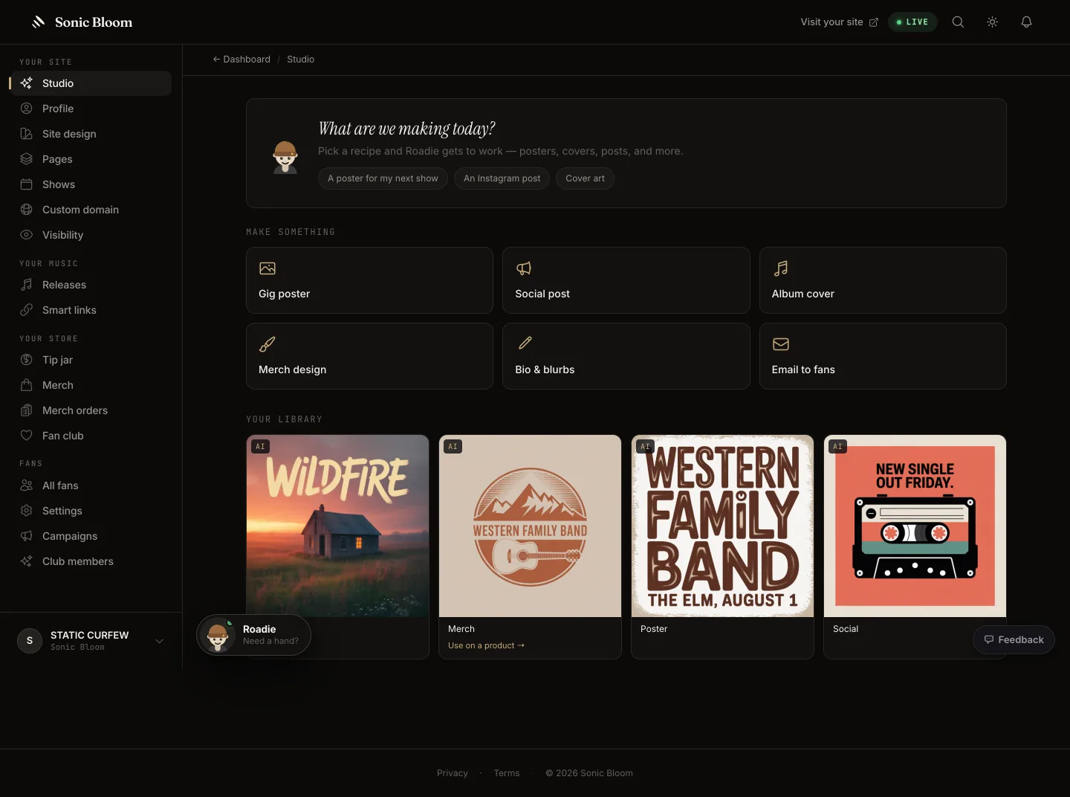Go back to Dashboard breadcrumb
The width and height of the screenshot is (1070, 797).
(241, 59)
